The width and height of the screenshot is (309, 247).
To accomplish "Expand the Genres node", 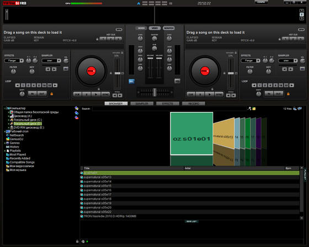I will point(5,143).
